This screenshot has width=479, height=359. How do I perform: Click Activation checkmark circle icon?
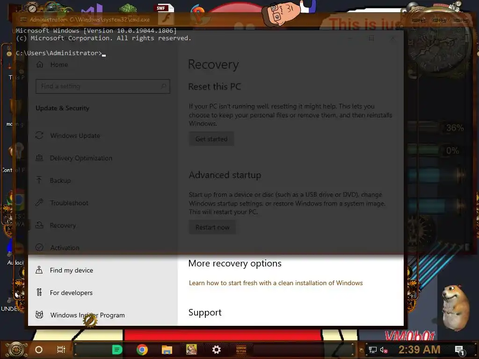pos(39,247)
